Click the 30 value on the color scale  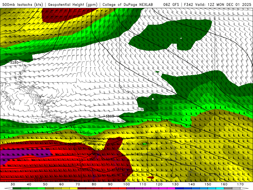[13, 184]
